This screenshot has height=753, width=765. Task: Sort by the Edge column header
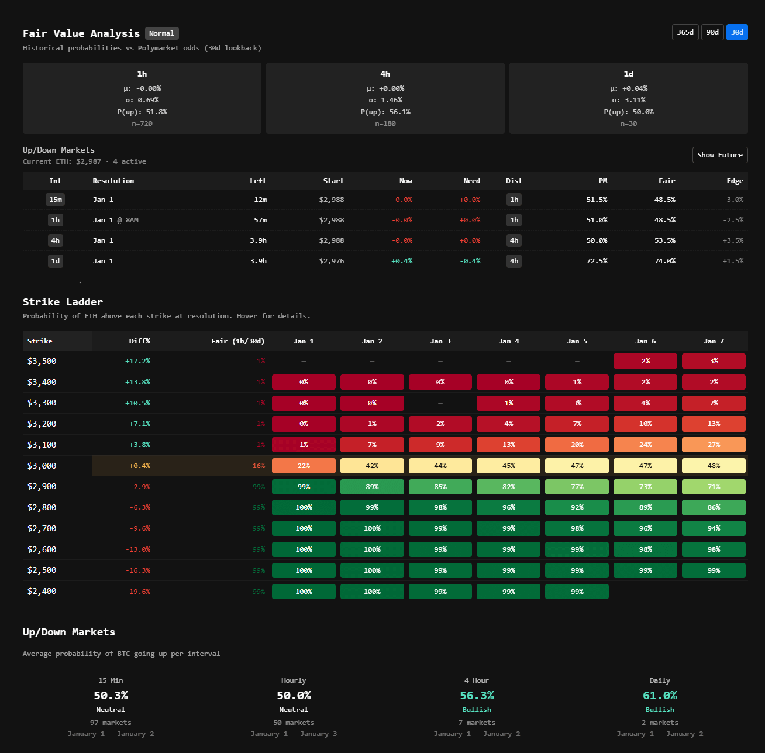pyautogui.click(x=735, y=181)
